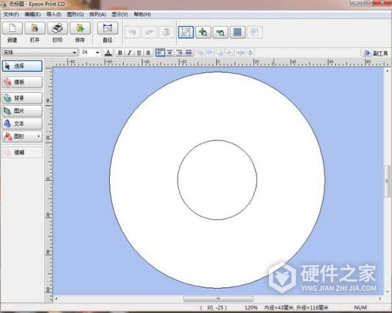392x313 pixels.
Task: Click the 打开 open file icon
Action: [35, 28]
